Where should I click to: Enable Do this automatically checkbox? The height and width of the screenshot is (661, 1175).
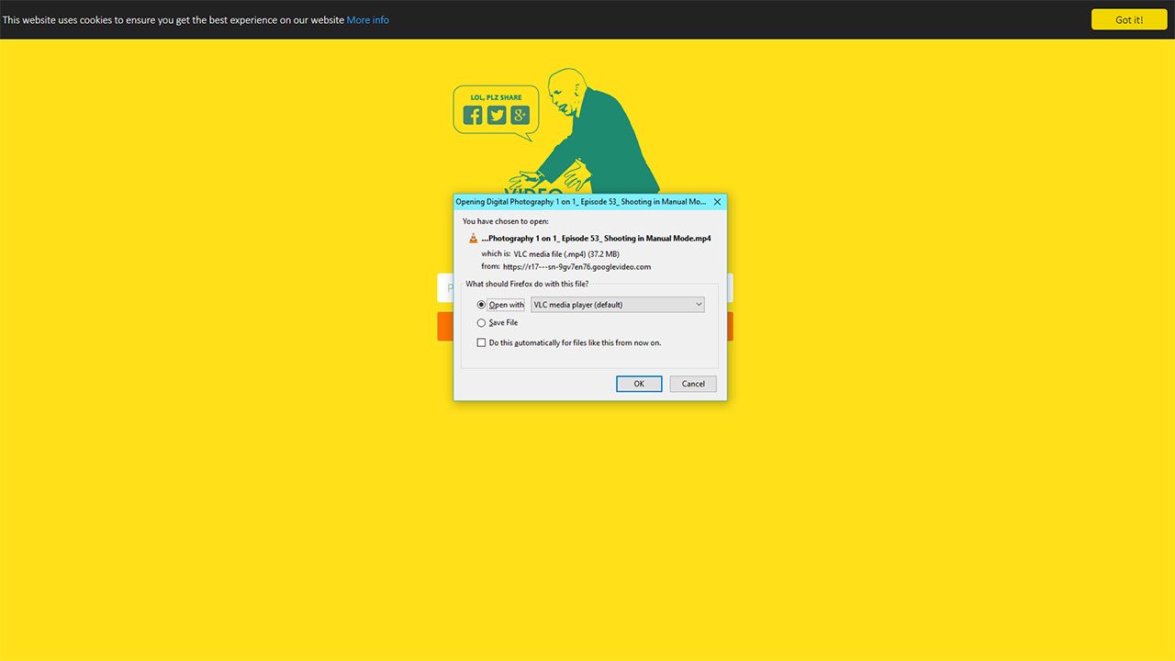[481, 342]
